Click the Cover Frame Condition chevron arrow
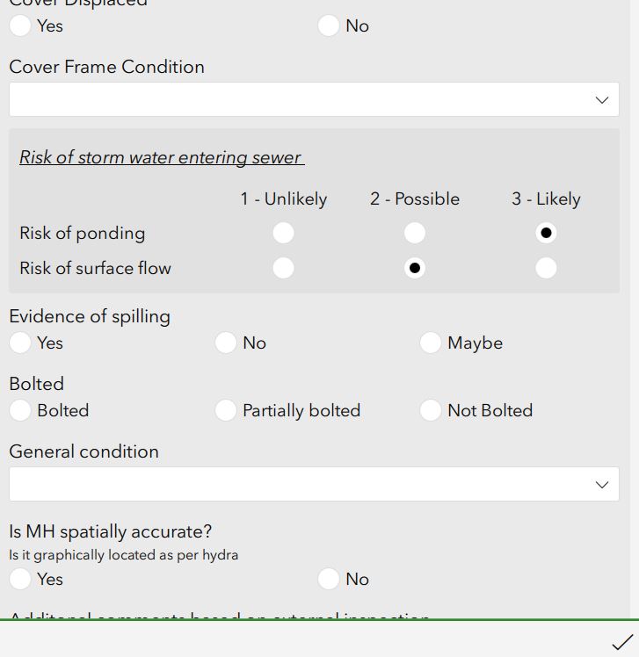 602,100
